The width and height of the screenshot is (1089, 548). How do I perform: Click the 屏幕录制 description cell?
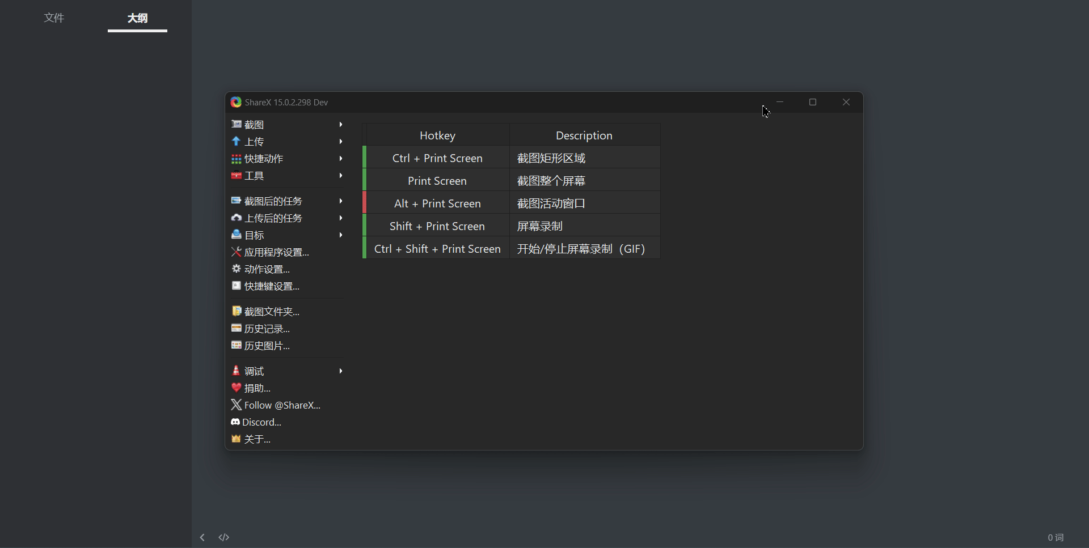[585, 226]
